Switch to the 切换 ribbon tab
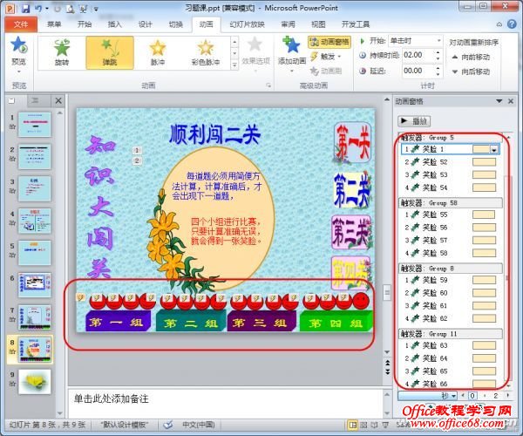 [176, 24]
